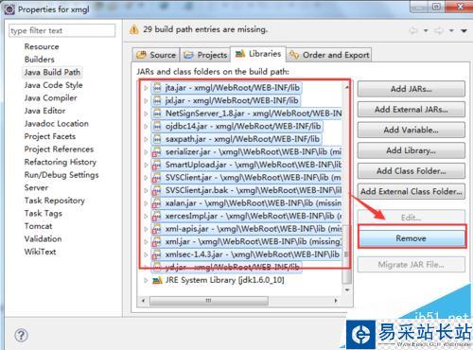Select Java Build Path category
The width and height of the screenshot is (473, 350).
(52, 72)
